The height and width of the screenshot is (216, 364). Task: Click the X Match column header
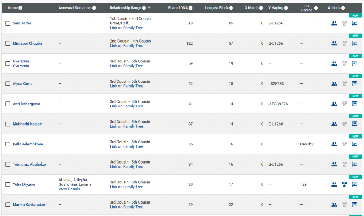[x=252, y=8]
